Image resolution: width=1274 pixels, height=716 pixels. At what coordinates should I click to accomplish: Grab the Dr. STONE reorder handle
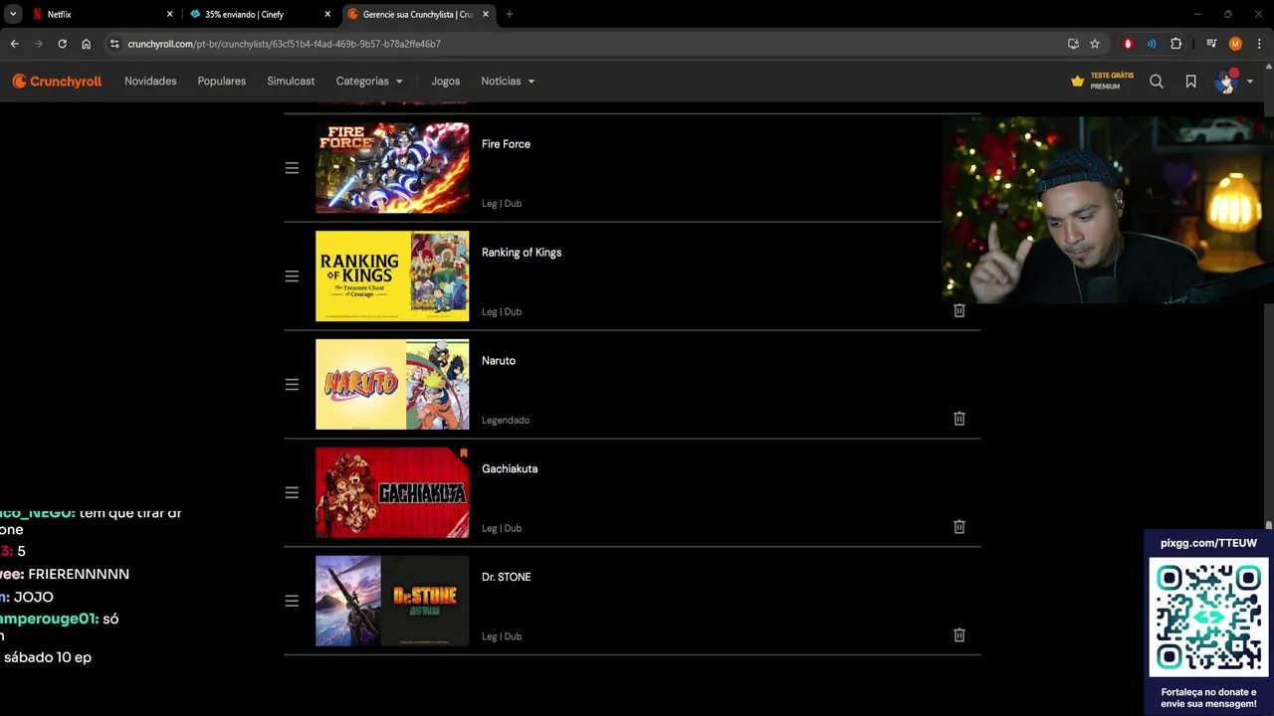[x=292, y=602]
